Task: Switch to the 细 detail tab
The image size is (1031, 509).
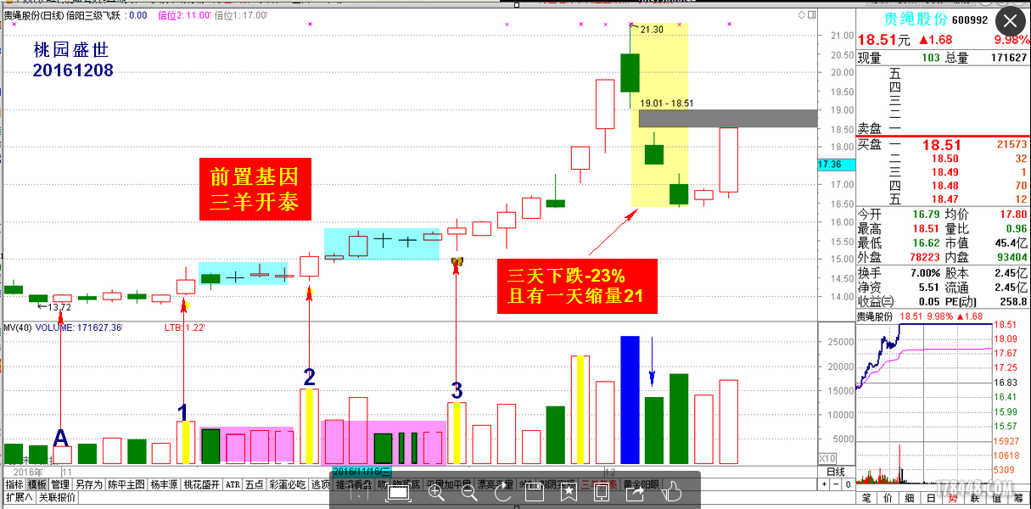Action: click(910, 498)
